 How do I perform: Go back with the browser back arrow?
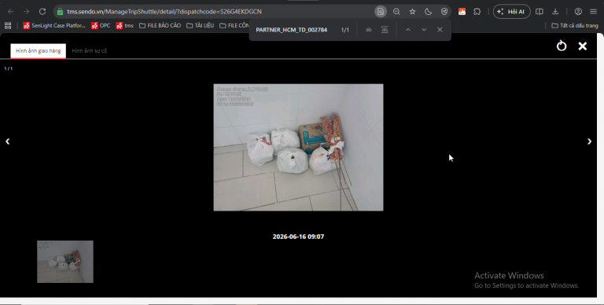(x=11, y=12)
